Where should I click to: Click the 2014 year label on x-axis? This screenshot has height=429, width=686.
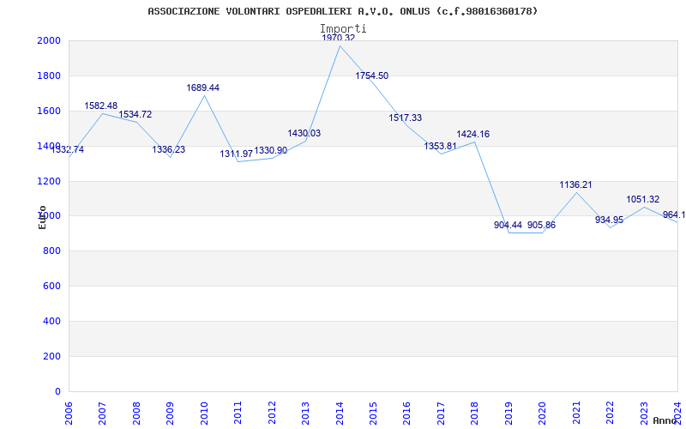[x=340, y=414]
